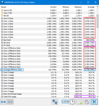Select the Bus Clock sensor row
Screen dimensions: 99x106
click(x=48, y=40)
